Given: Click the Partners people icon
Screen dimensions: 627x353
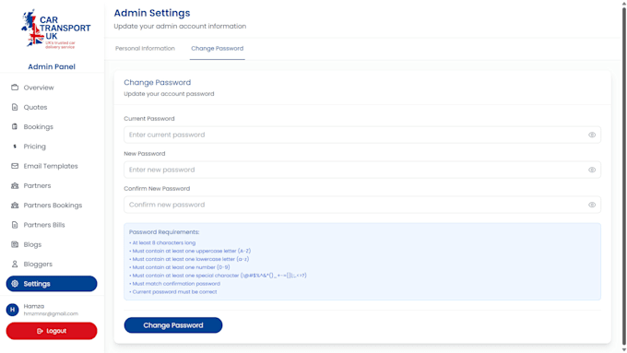Looking at the screenshot, I should tap(15, 185).
